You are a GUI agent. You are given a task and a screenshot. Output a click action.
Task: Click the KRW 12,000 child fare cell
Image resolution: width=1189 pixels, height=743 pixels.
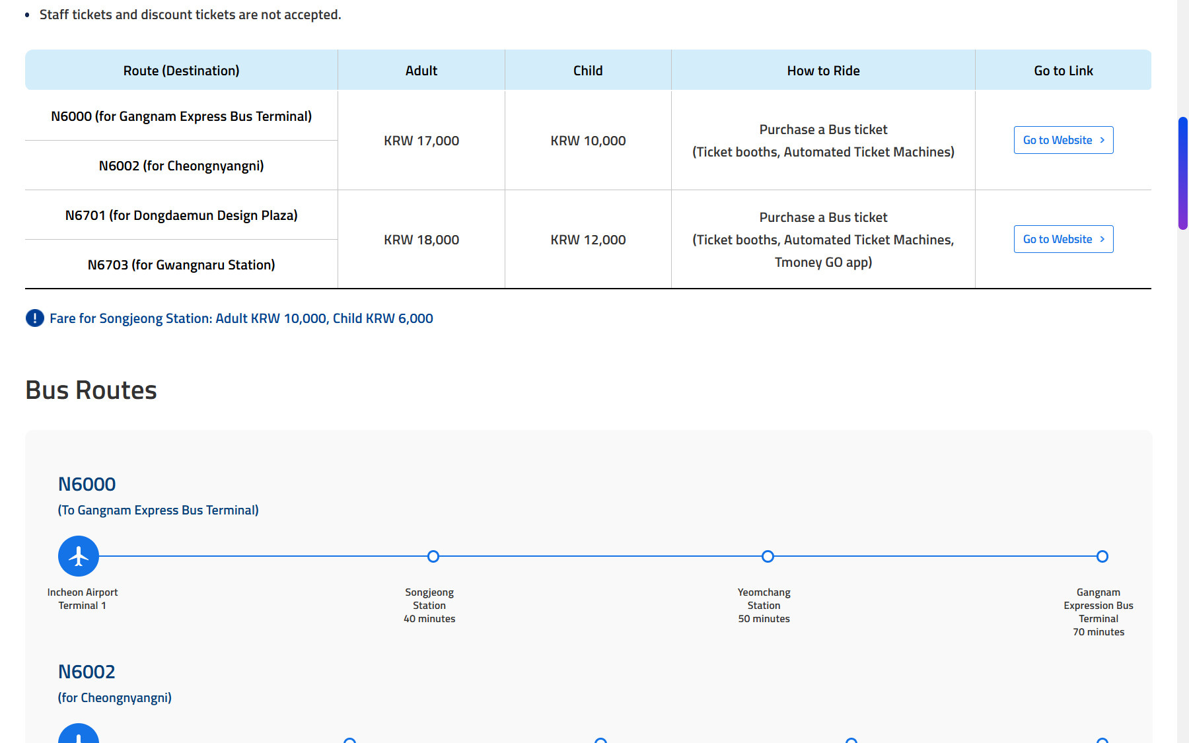pyautogui.click(x=588, y=240)
